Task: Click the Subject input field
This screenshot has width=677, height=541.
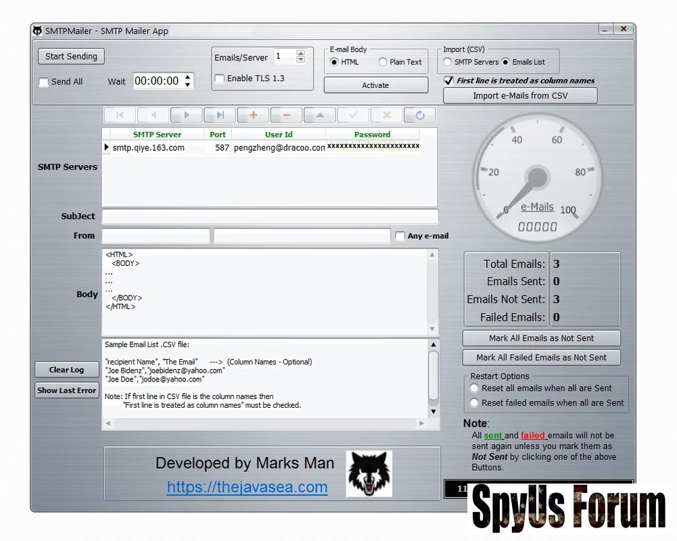Action: point(270,216)
